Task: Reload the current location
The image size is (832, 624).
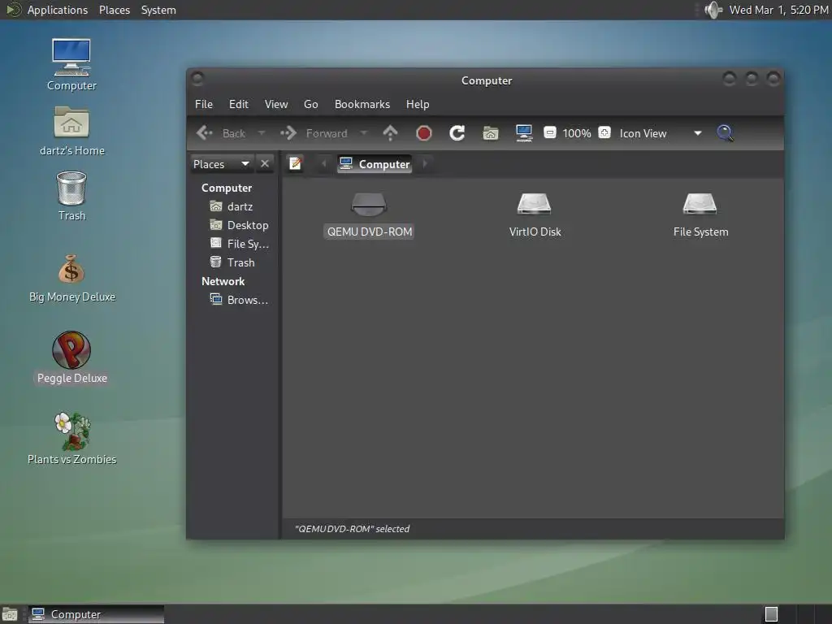Action: click(x=457, y=133)
